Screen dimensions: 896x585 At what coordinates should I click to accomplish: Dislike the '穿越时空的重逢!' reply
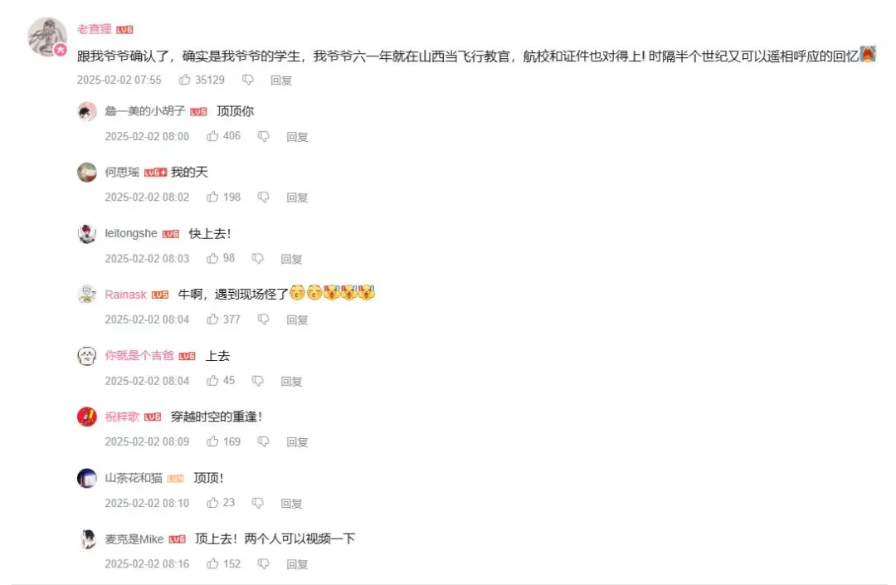click(x=264, y=441)
